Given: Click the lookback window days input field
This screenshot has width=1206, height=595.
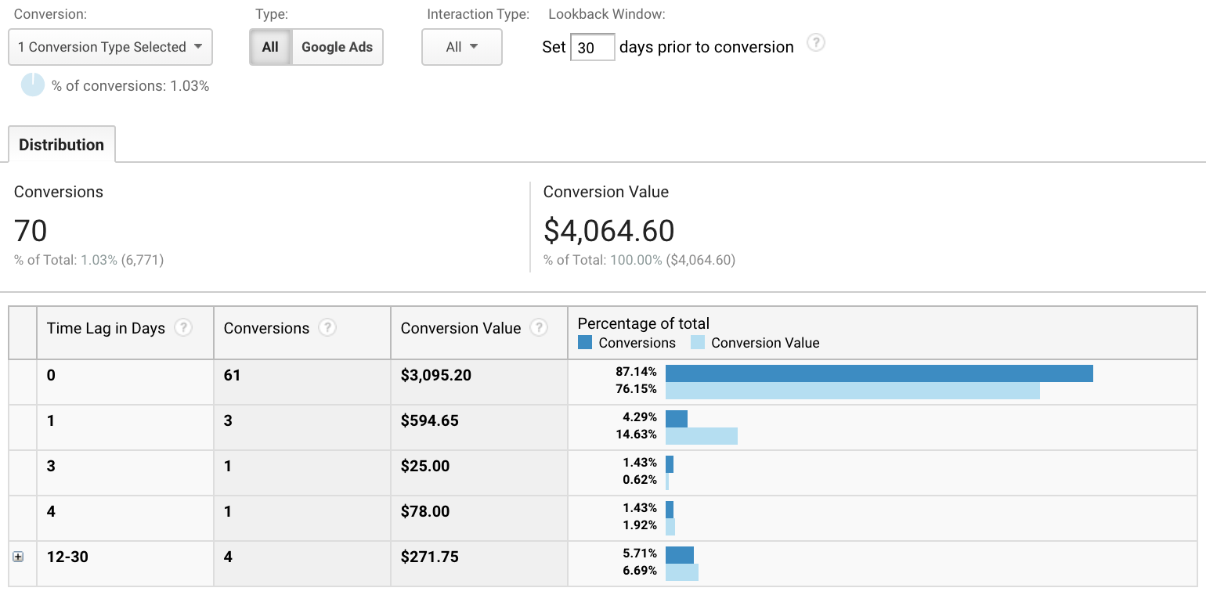Looking at the screenshot, I should 592,48.
